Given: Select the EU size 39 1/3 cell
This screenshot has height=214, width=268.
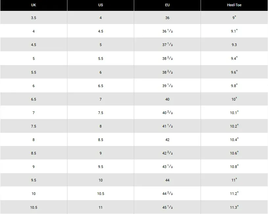Looking at the screenshot, I should click(167, 86).
